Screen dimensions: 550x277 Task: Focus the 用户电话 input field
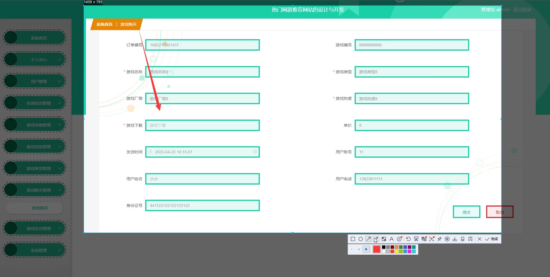tap(412, 179)
